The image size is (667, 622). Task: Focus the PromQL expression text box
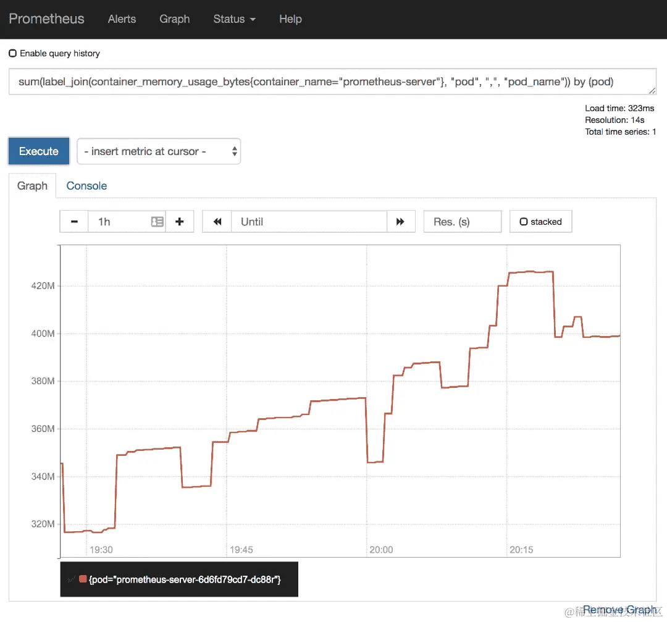tap(333, 82)
